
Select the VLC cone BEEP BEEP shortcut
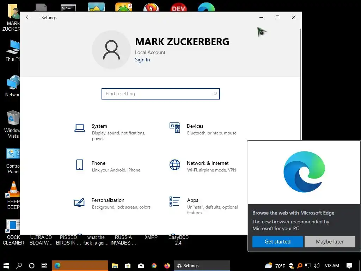(x=13, y=195)
